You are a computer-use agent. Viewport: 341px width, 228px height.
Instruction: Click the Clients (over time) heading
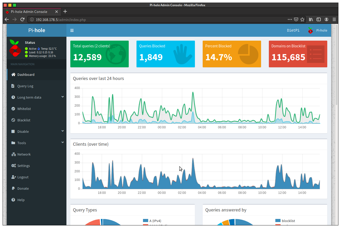coord(91,144)
